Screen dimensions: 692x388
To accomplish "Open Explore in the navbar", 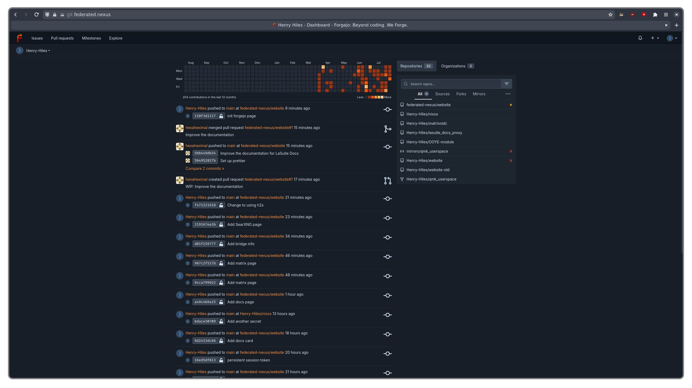I will [x=116, y=38].
